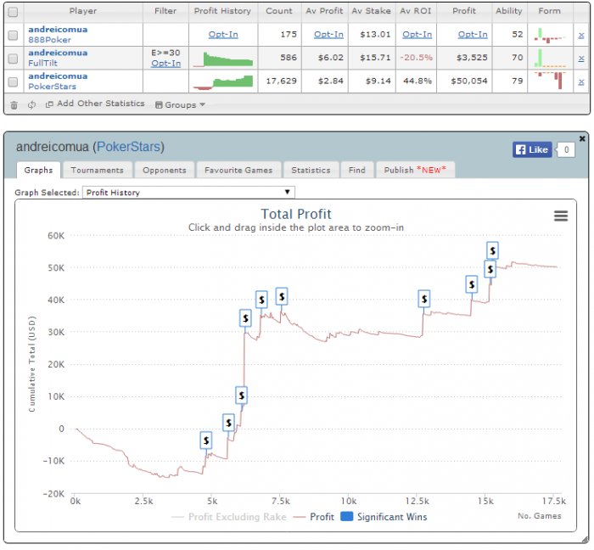Click the highest significant win dollar marker
Image resolution: width=594 pixels, height=550 pixels.
coord(492,250)
